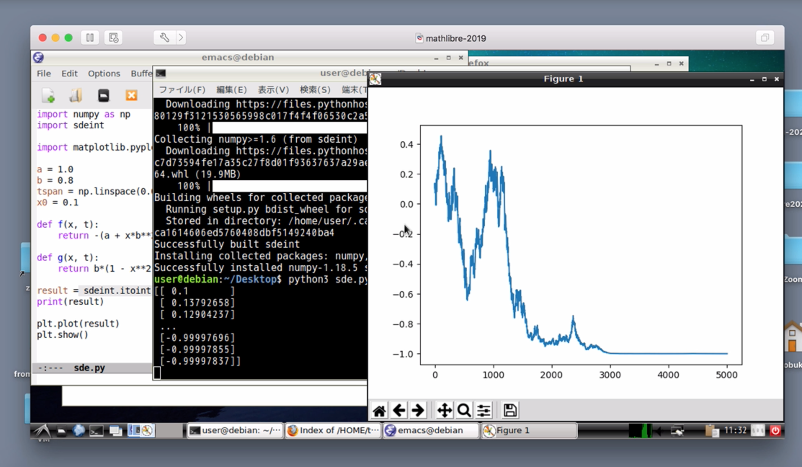The image size is (802, 467).
Task: Click the Emacs icon in emacs@debian title bar
Action: pos(38,57)
